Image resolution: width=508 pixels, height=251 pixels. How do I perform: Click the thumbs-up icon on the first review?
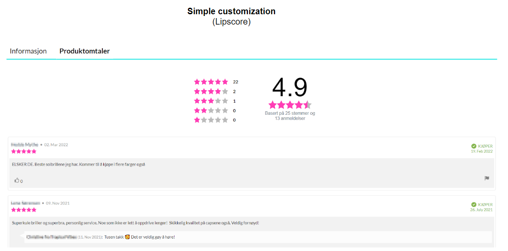pos(17,181)
